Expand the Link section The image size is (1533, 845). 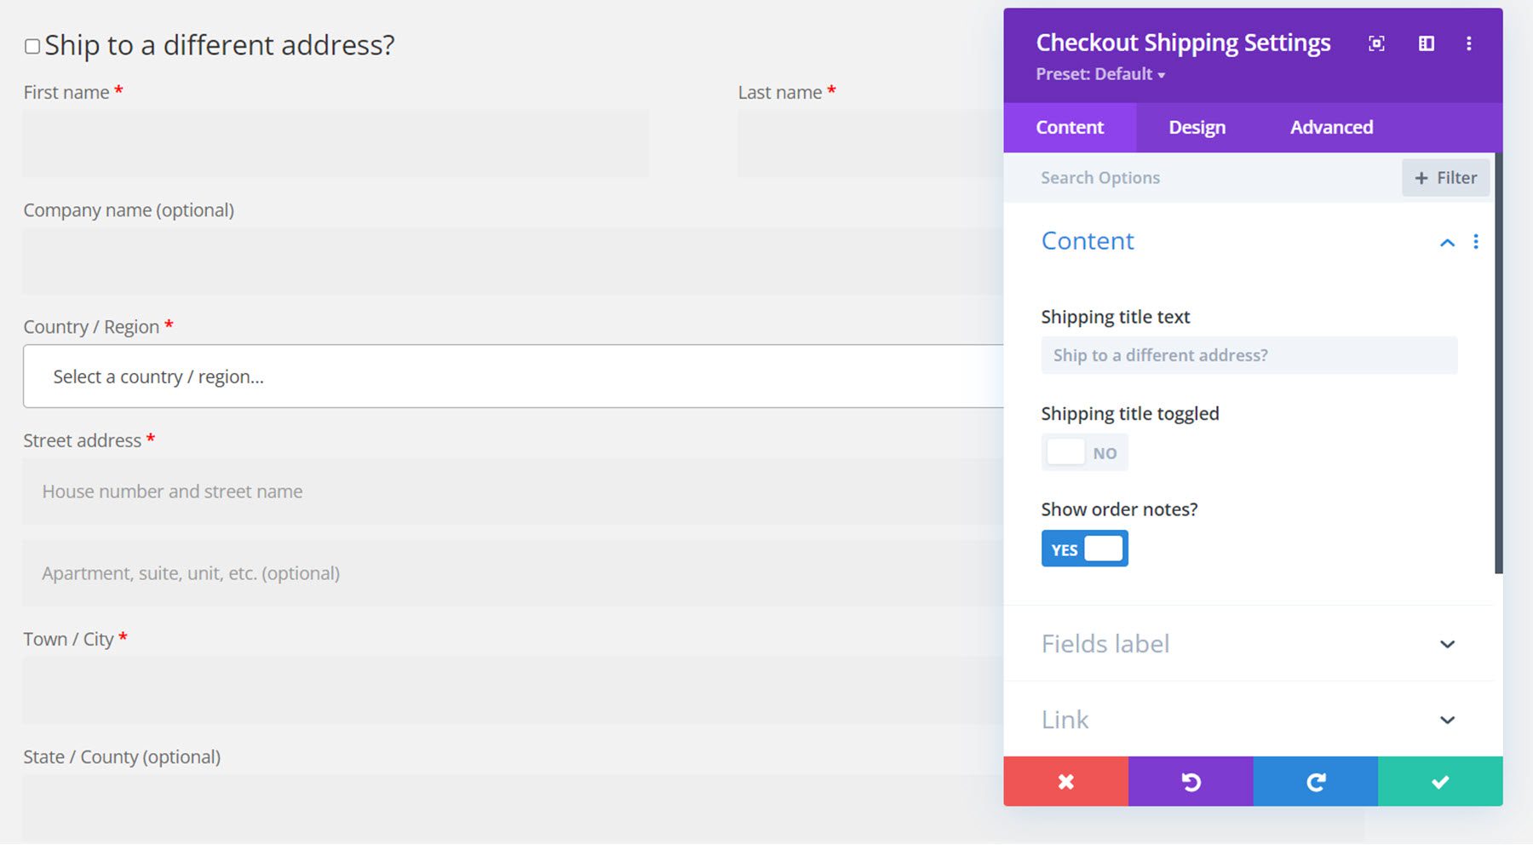pos(1447,720)
